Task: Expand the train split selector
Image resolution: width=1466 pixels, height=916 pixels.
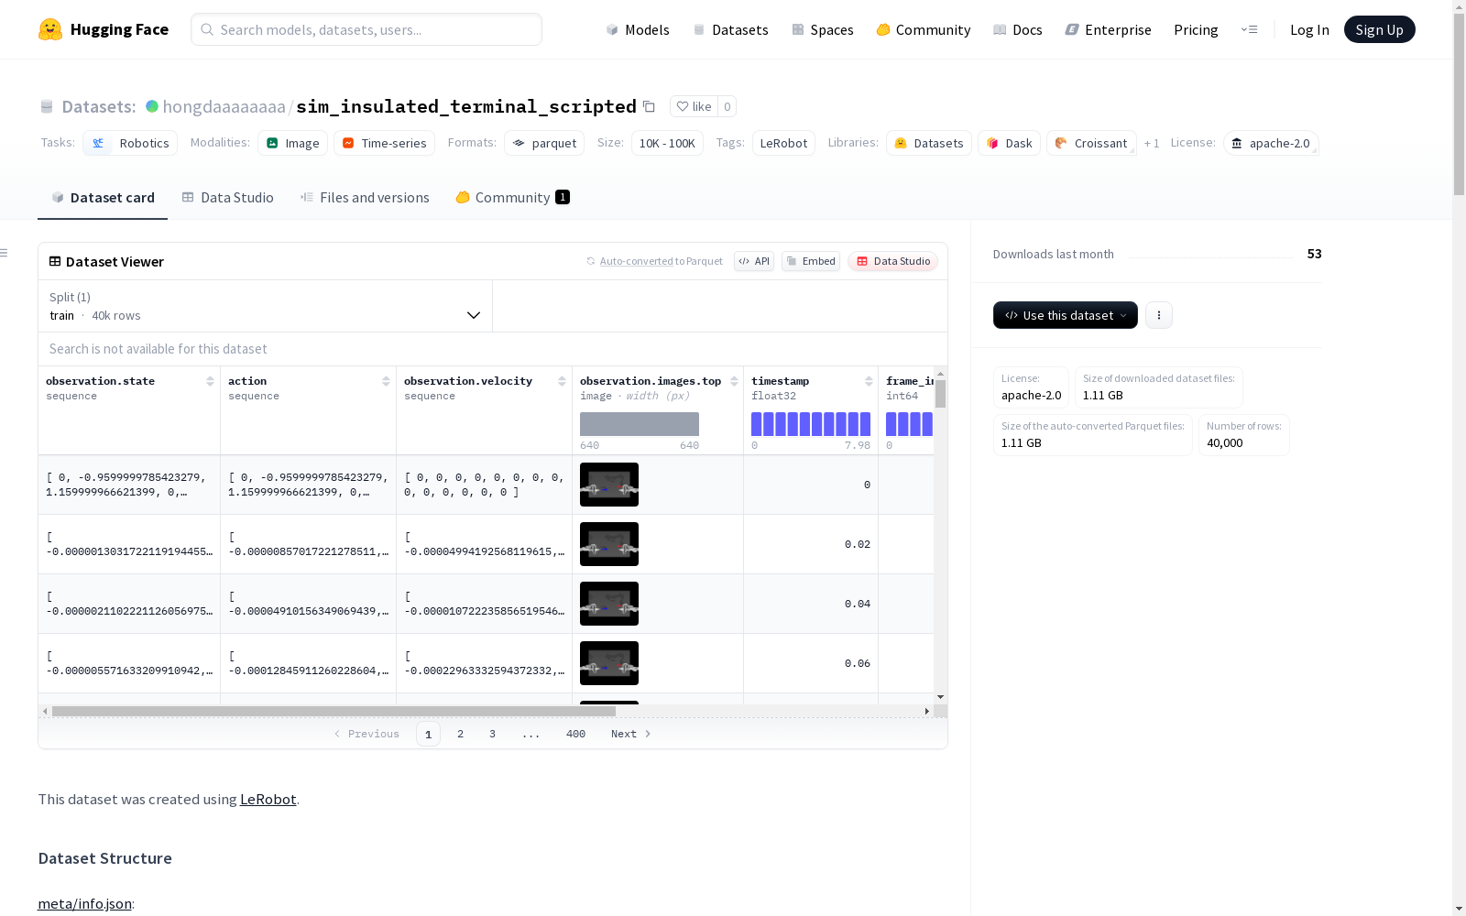Action: (265, 306)
